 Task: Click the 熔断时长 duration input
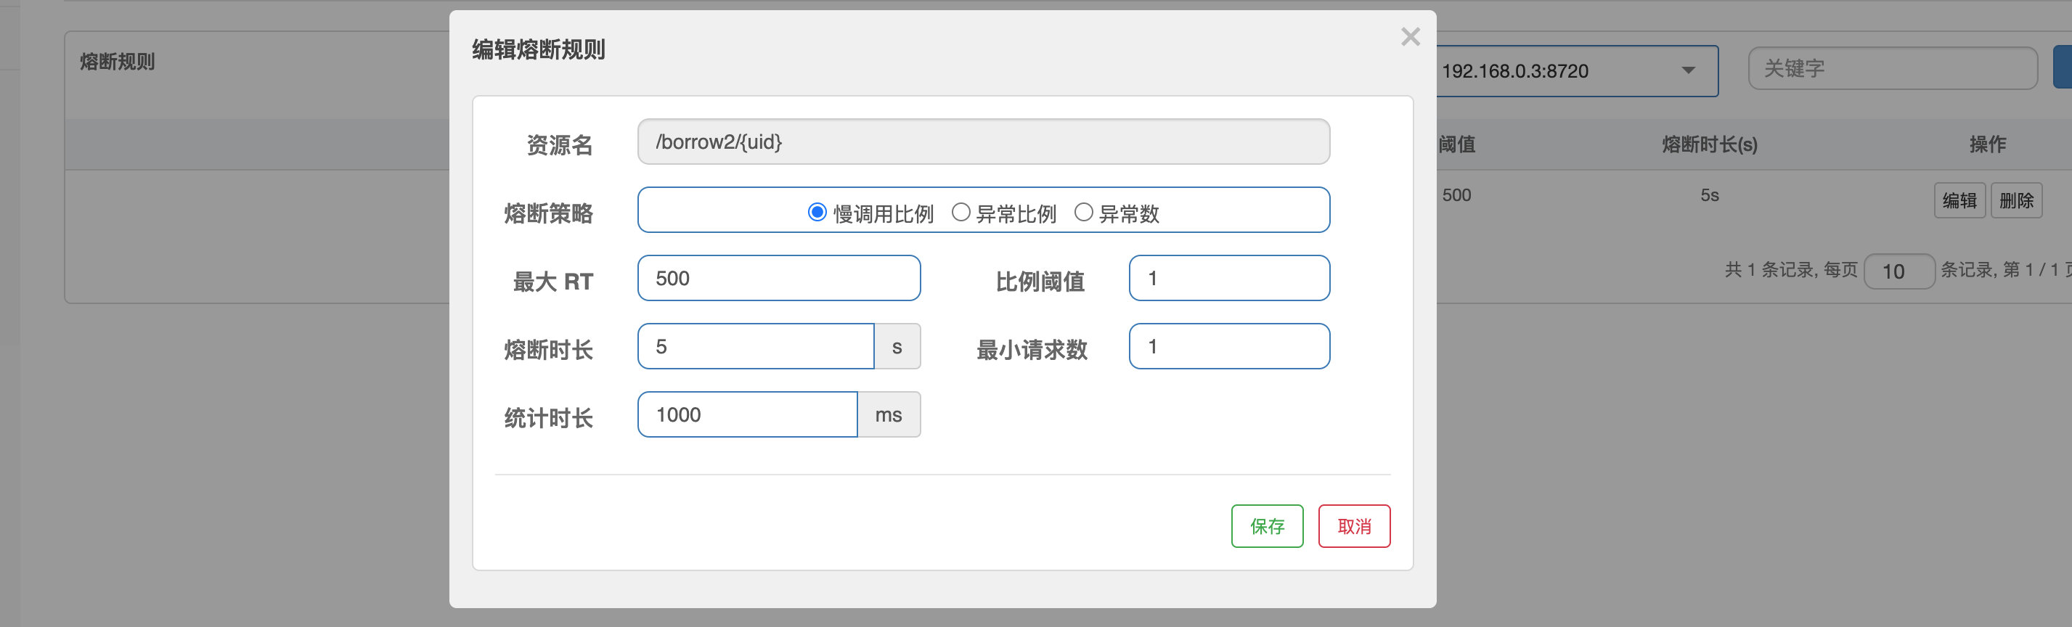coord(755,346)
